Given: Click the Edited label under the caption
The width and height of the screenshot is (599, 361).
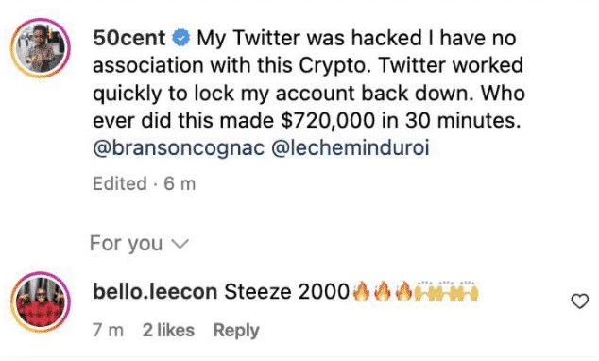Looking at the screenshot, I should coord(120,183).
